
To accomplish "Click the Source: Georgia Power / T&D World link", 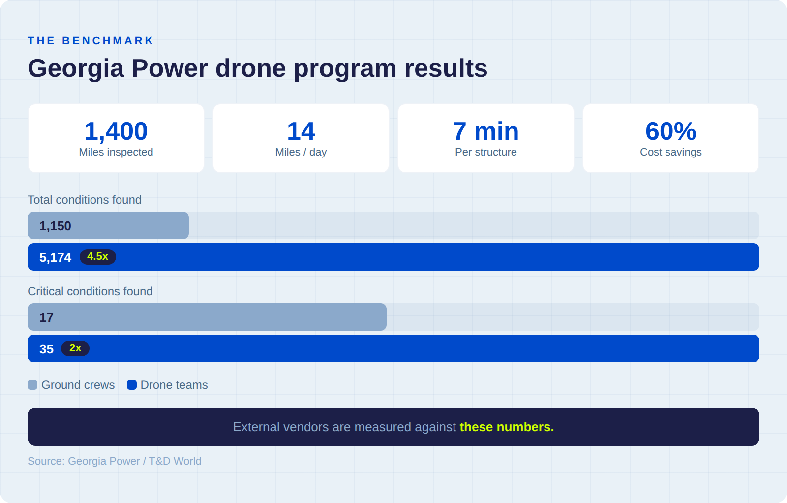I will click(x=115, y=461).
